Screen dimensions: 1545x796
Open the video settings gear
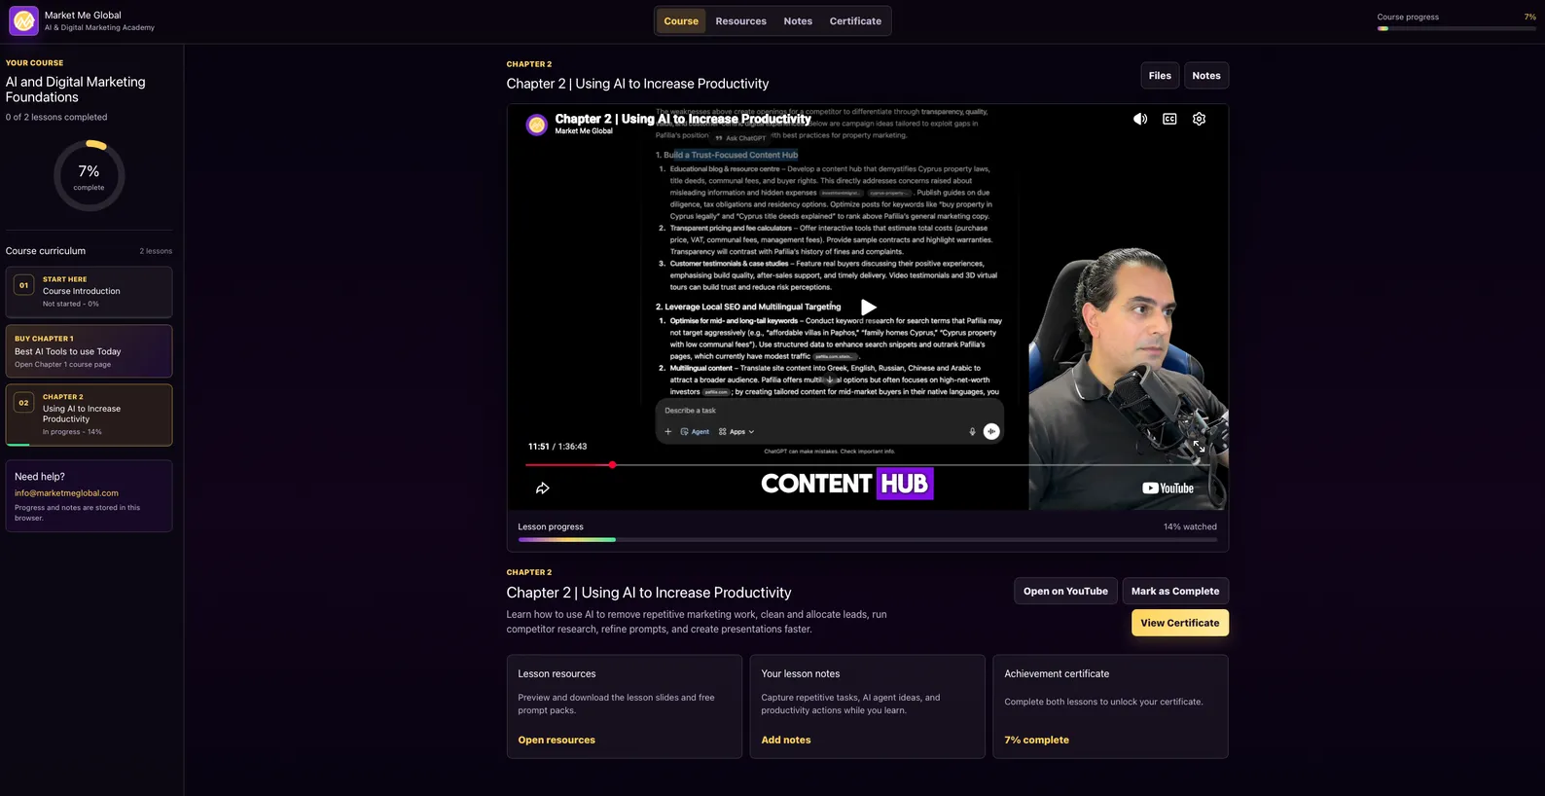tap(1199, 119)
